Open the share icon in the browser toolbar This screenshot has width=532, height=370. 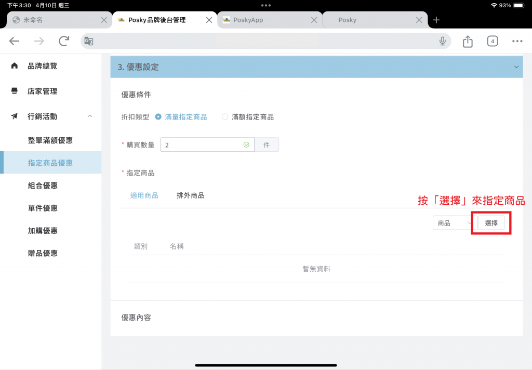coord(468,41)
